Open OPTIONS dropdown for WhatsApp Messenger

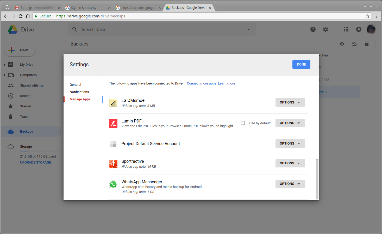pyautogui.click(x=290, y=184)
